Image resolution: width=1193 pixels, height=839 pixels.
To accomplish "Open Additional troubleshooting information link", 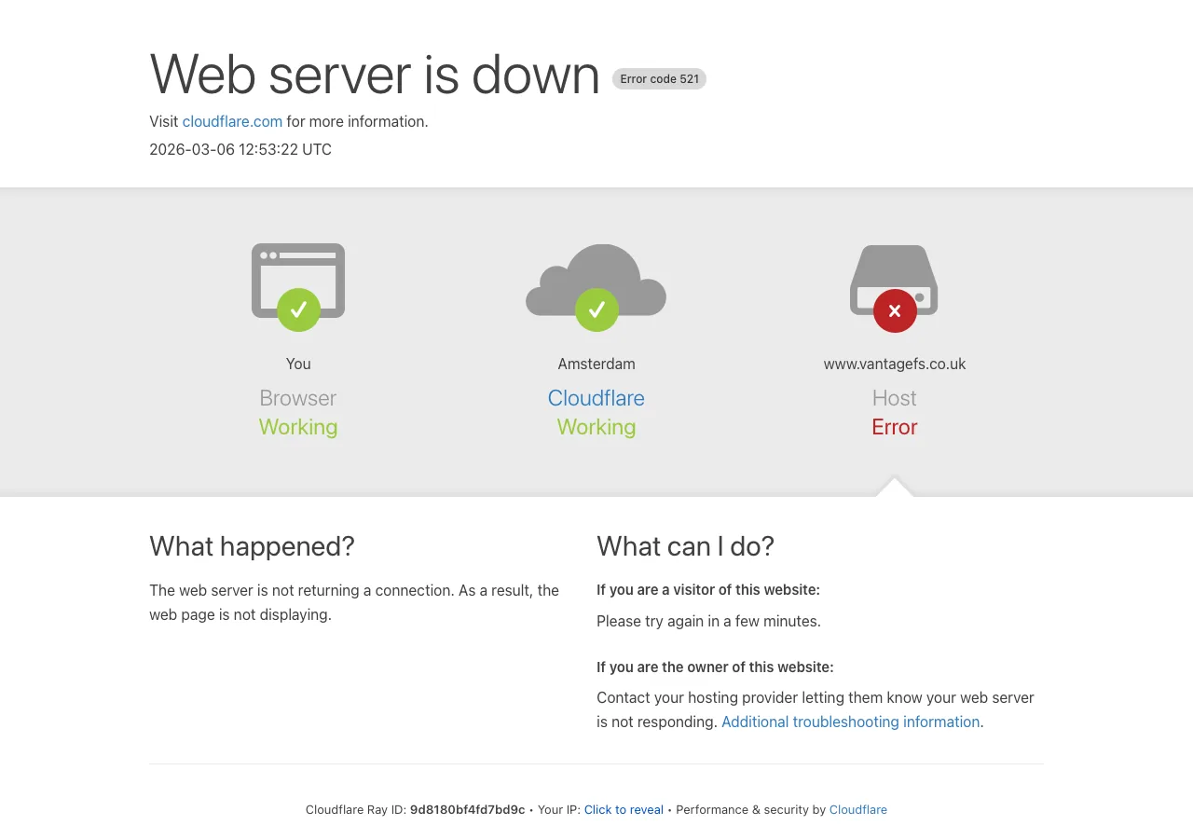I will click(x=850, y=722).
